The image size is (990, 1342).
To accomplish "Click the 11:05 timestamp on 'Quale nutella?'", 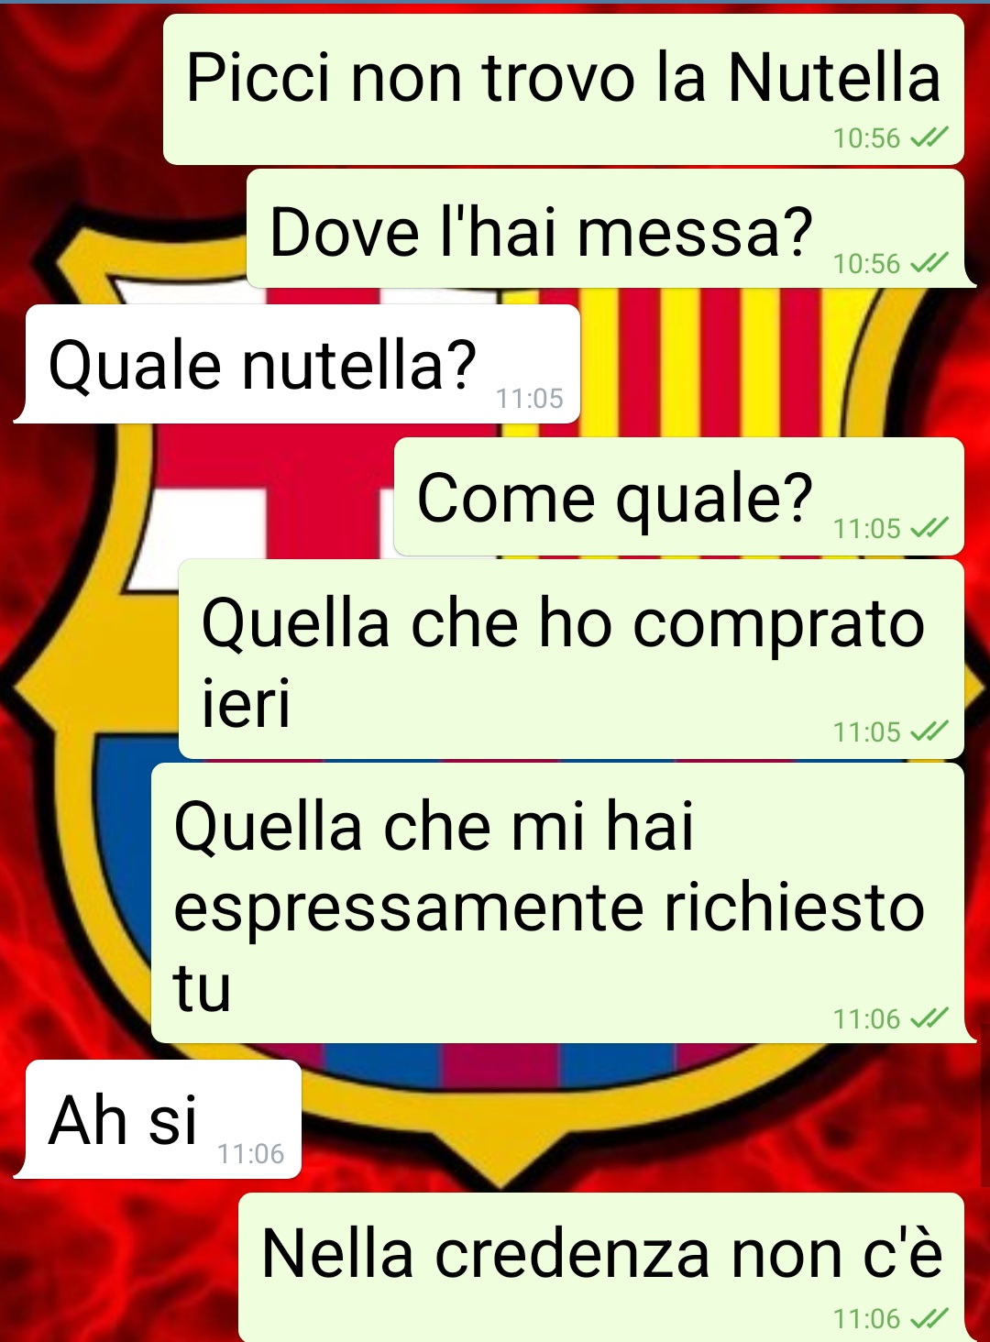I will coord(530,398).
